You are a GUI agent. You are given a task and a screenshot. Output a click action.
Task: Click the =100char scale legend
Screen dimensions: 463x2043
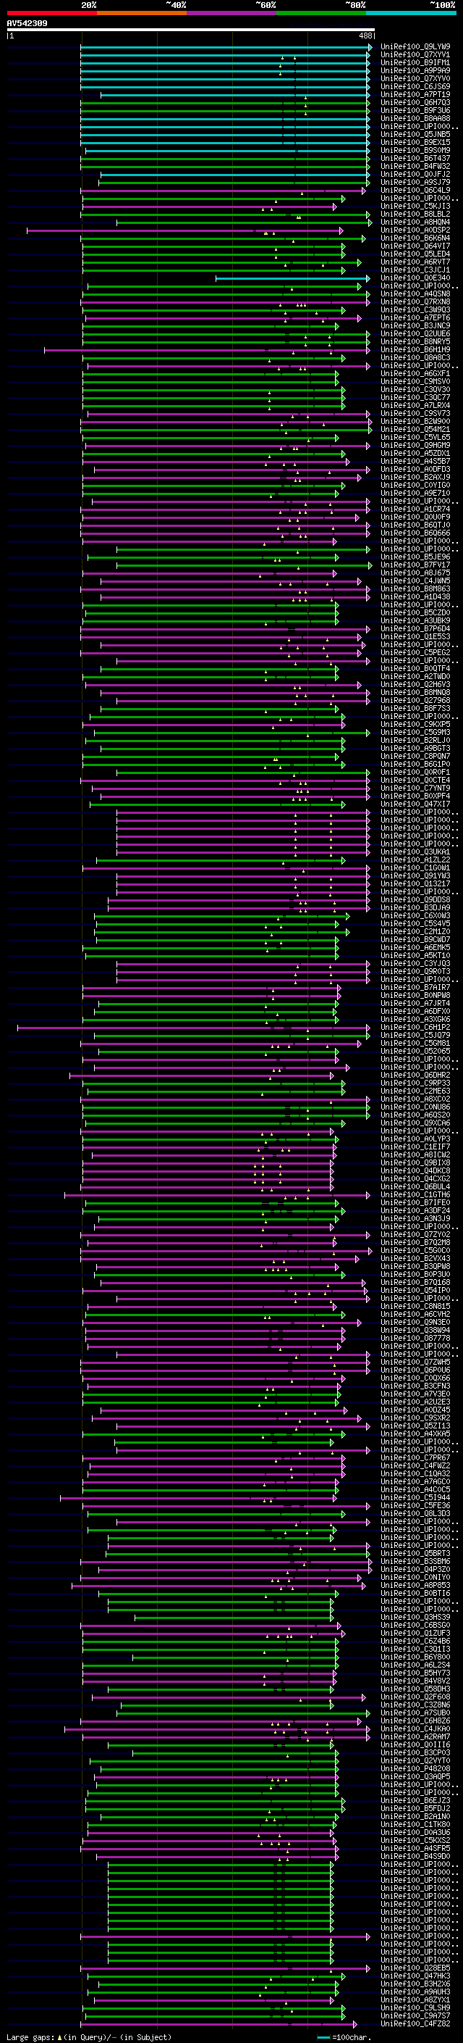coord(344,2037)
